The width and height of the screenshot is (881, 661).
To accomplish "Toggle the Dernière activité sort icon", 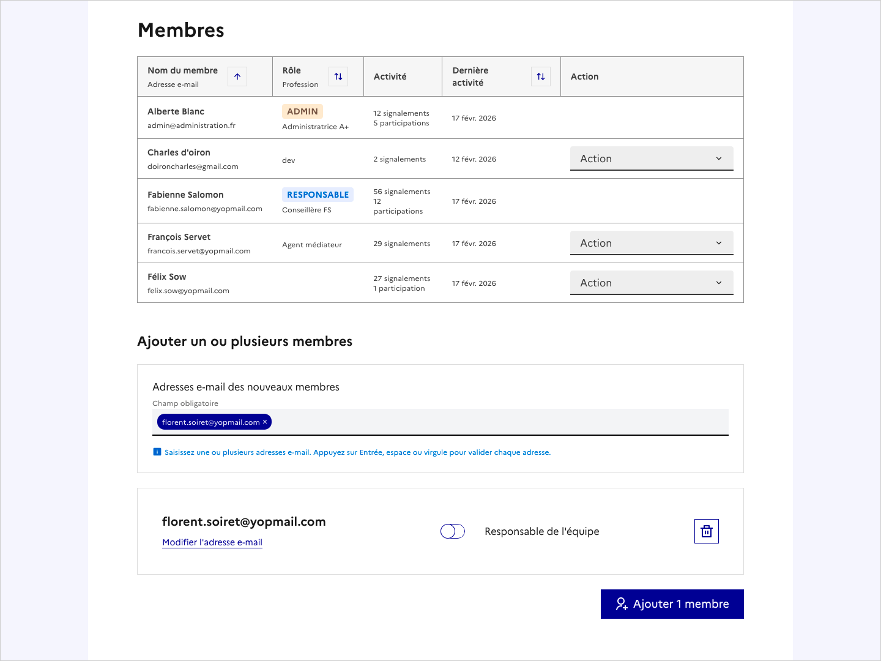I will 540,77.
